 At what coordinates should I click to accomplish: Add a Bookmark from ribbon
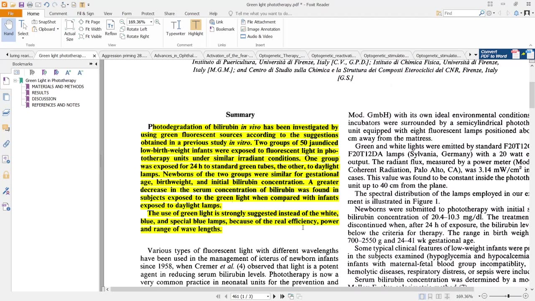point(222,29)
